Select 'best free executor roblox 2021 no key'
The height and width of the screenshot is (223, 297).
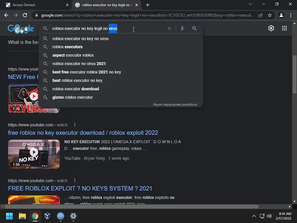[121, 72]
